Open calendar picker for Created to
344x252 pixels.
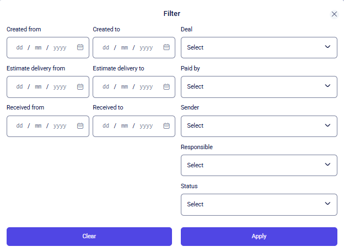pyautogui.click(x=166, y=47)
